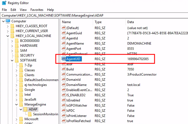Image resolution: width=188 pixels, height=124 pixels.
Task: Click the IsEnabled string value icon
Action: 64,100
